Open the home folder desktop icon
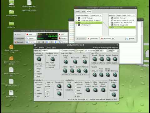This screenshot has height=113, width=150. (11, 13)
